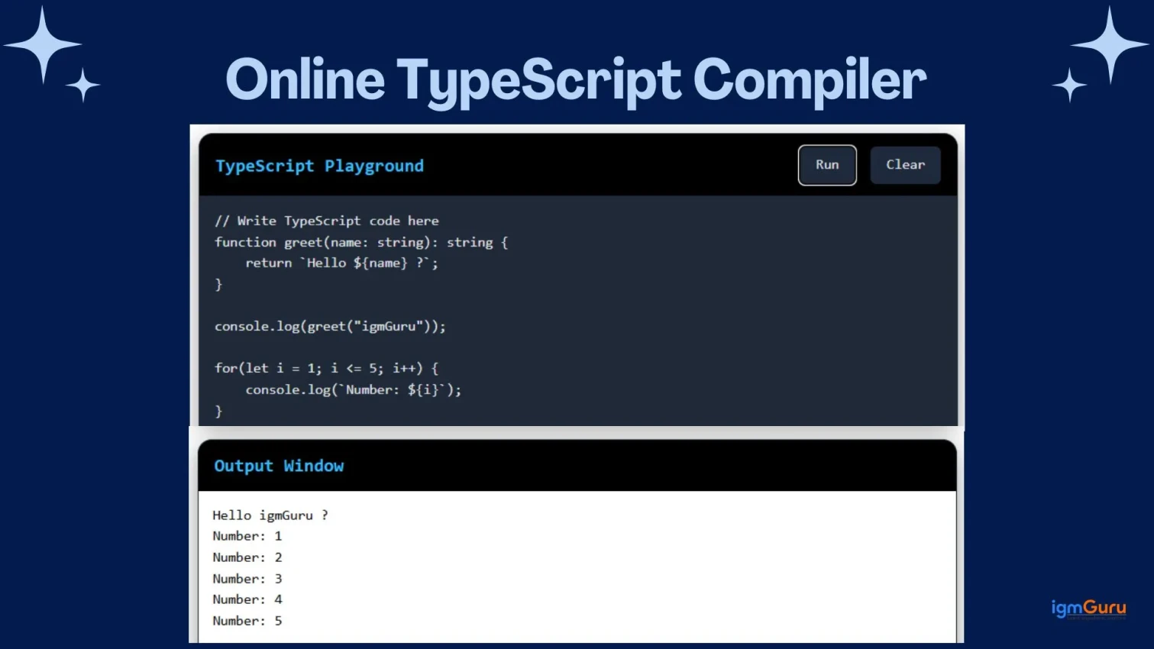Click the igmGuru logo

pos(1088,609)
